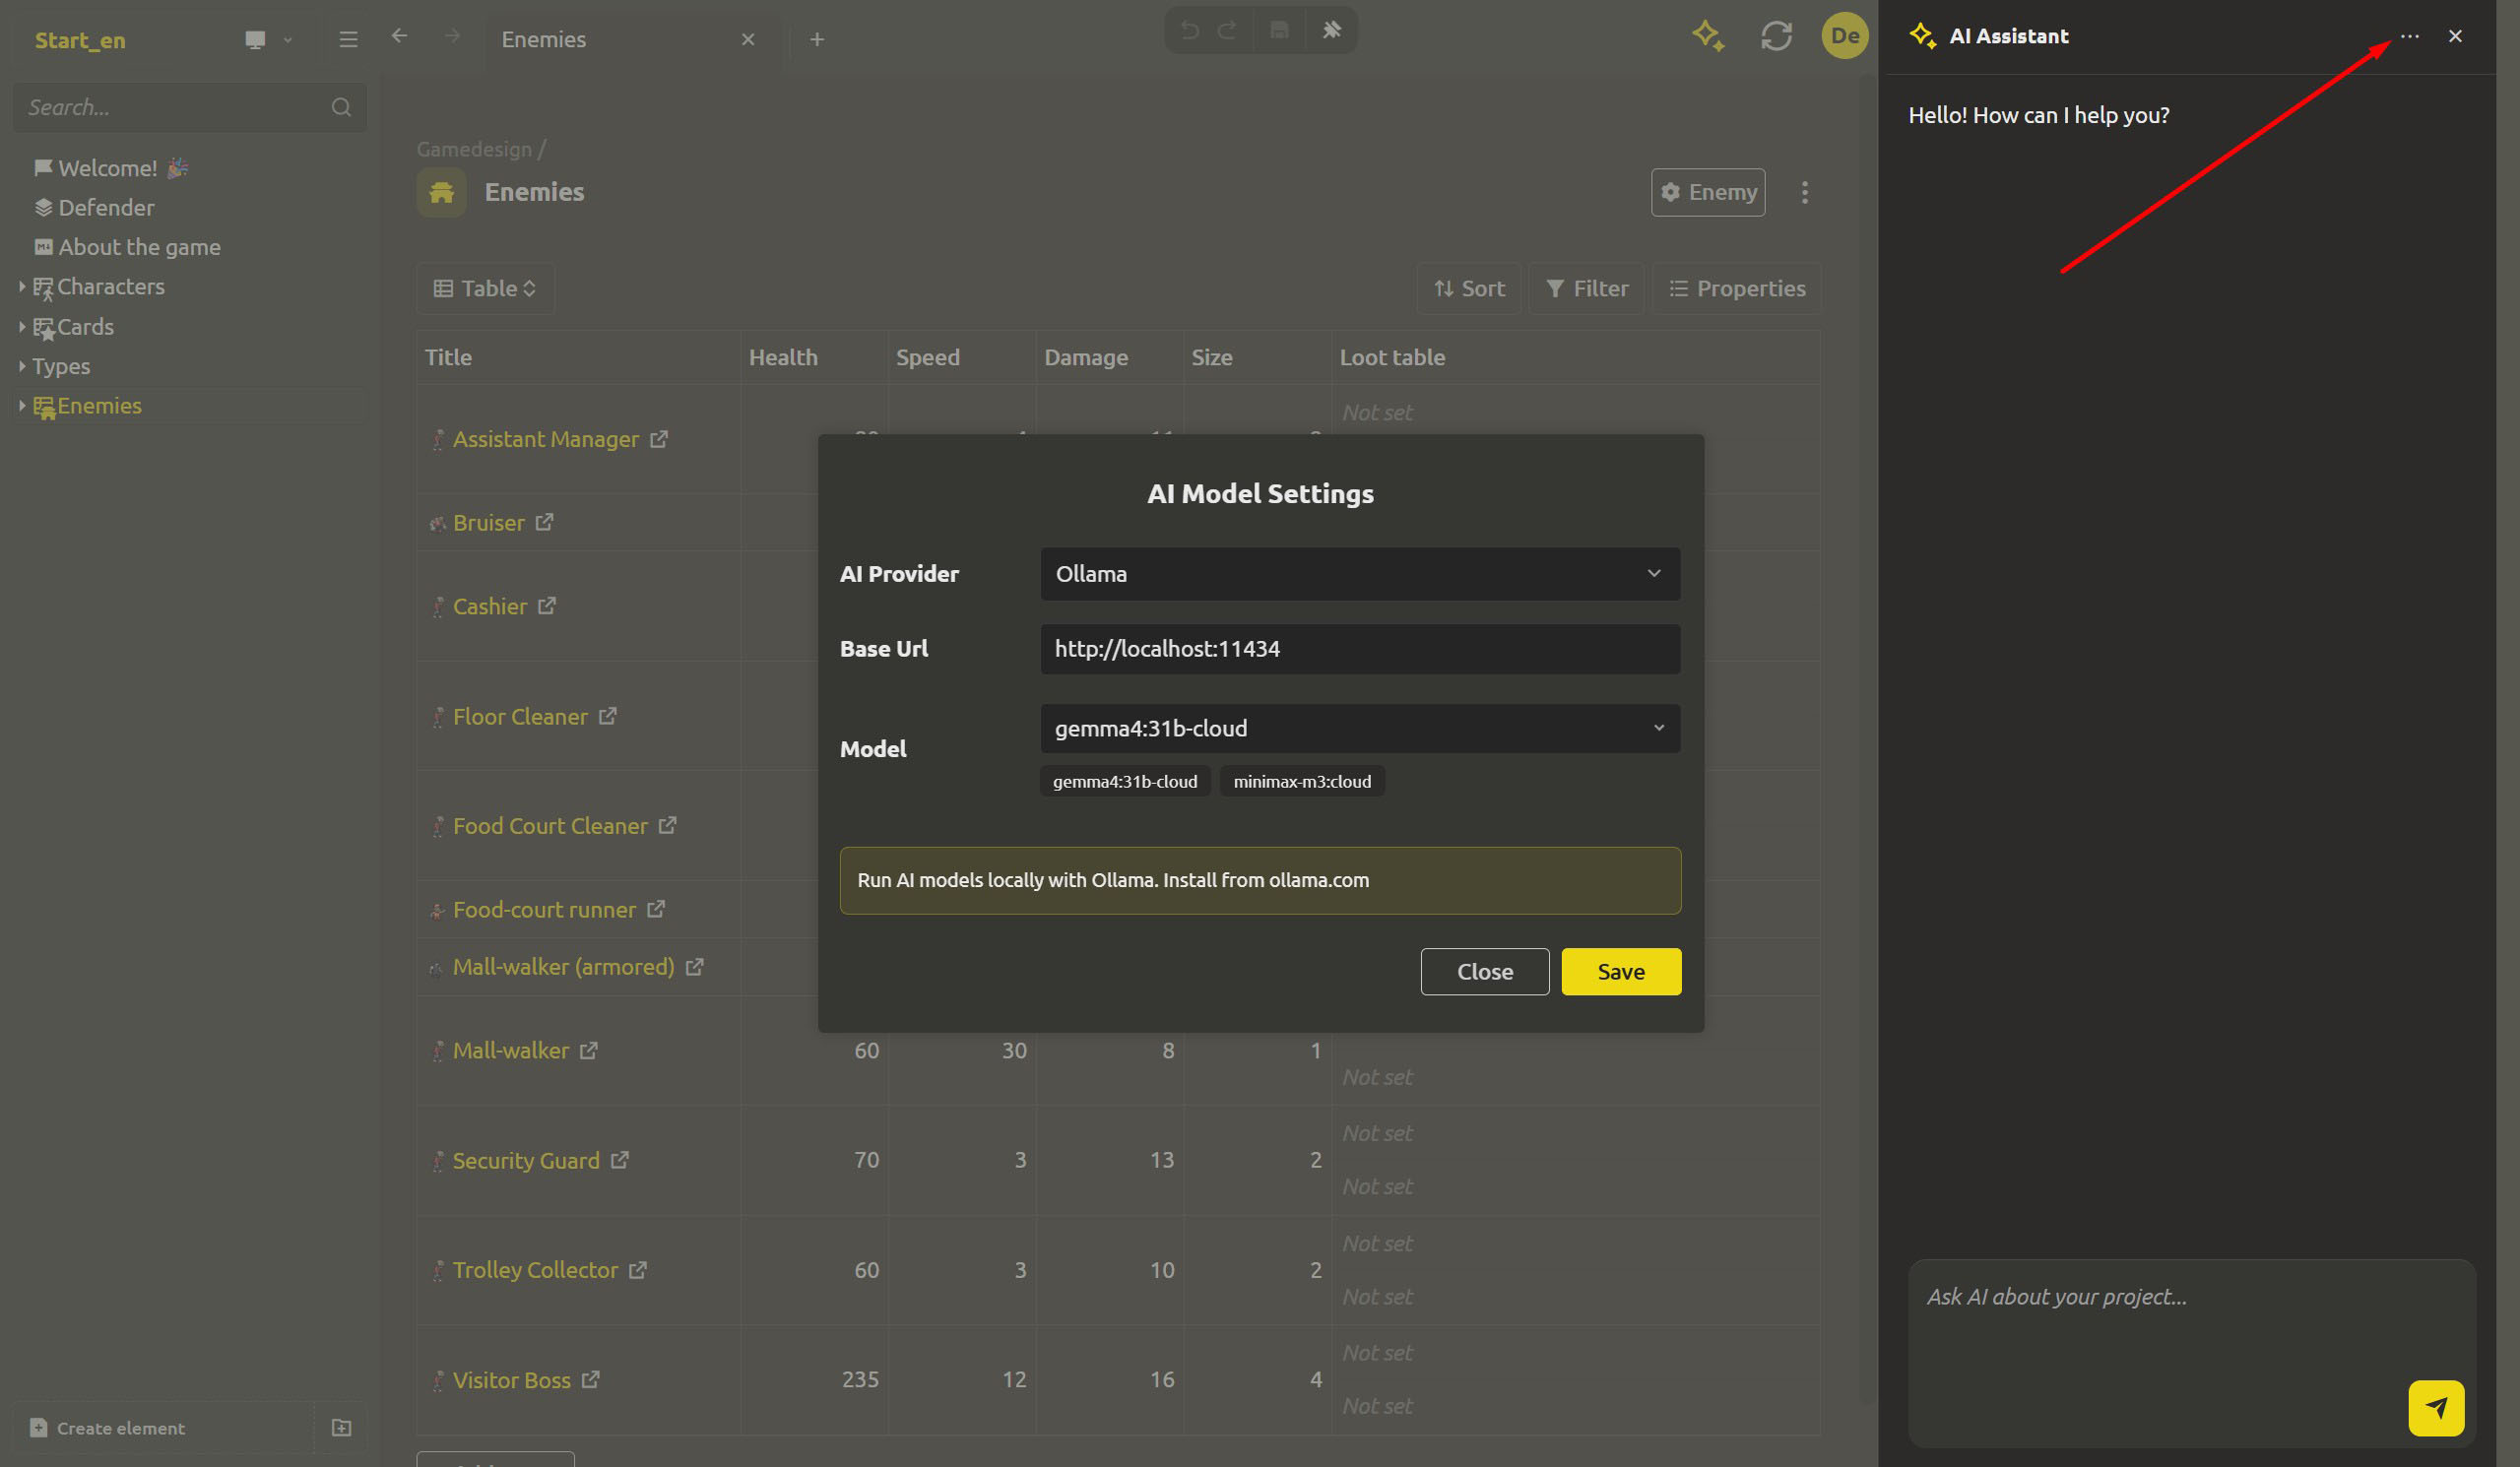
Task: Choose the gemma4:31b-cloud model chip
Action: pos(1125,781)
